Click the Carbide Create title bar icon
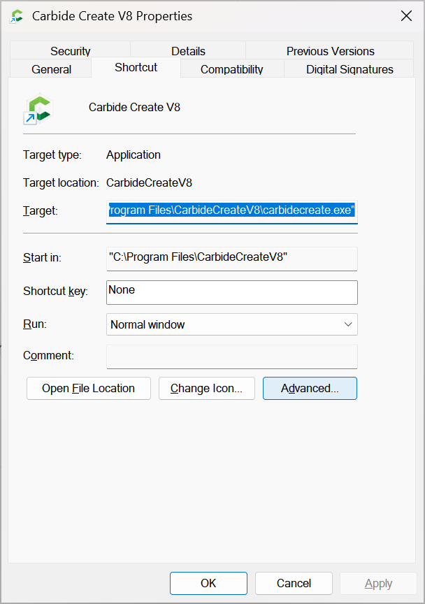425x604 pixels. [17, 16]
